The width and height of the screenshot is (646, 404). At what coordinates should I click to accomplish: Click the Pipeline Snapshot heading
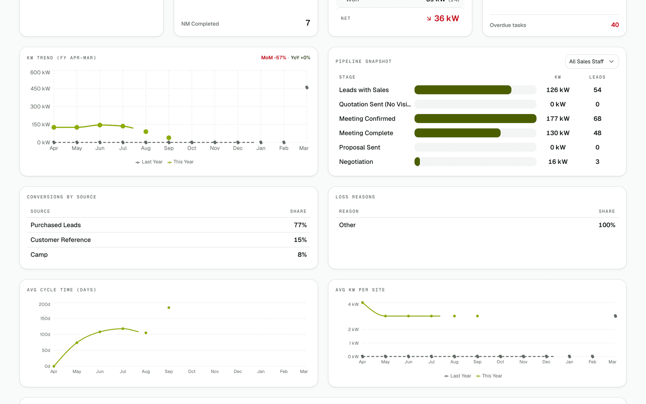(363, 61)
